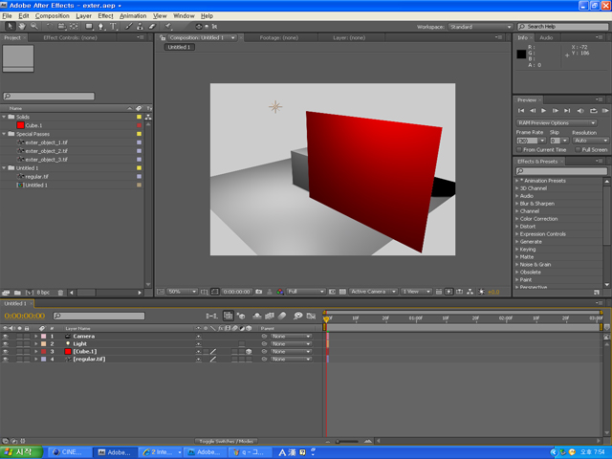The width and height of the screenshot is (612, 459).
Task: Hide the Light layer with its eye
Action: [x=6, y=344]
